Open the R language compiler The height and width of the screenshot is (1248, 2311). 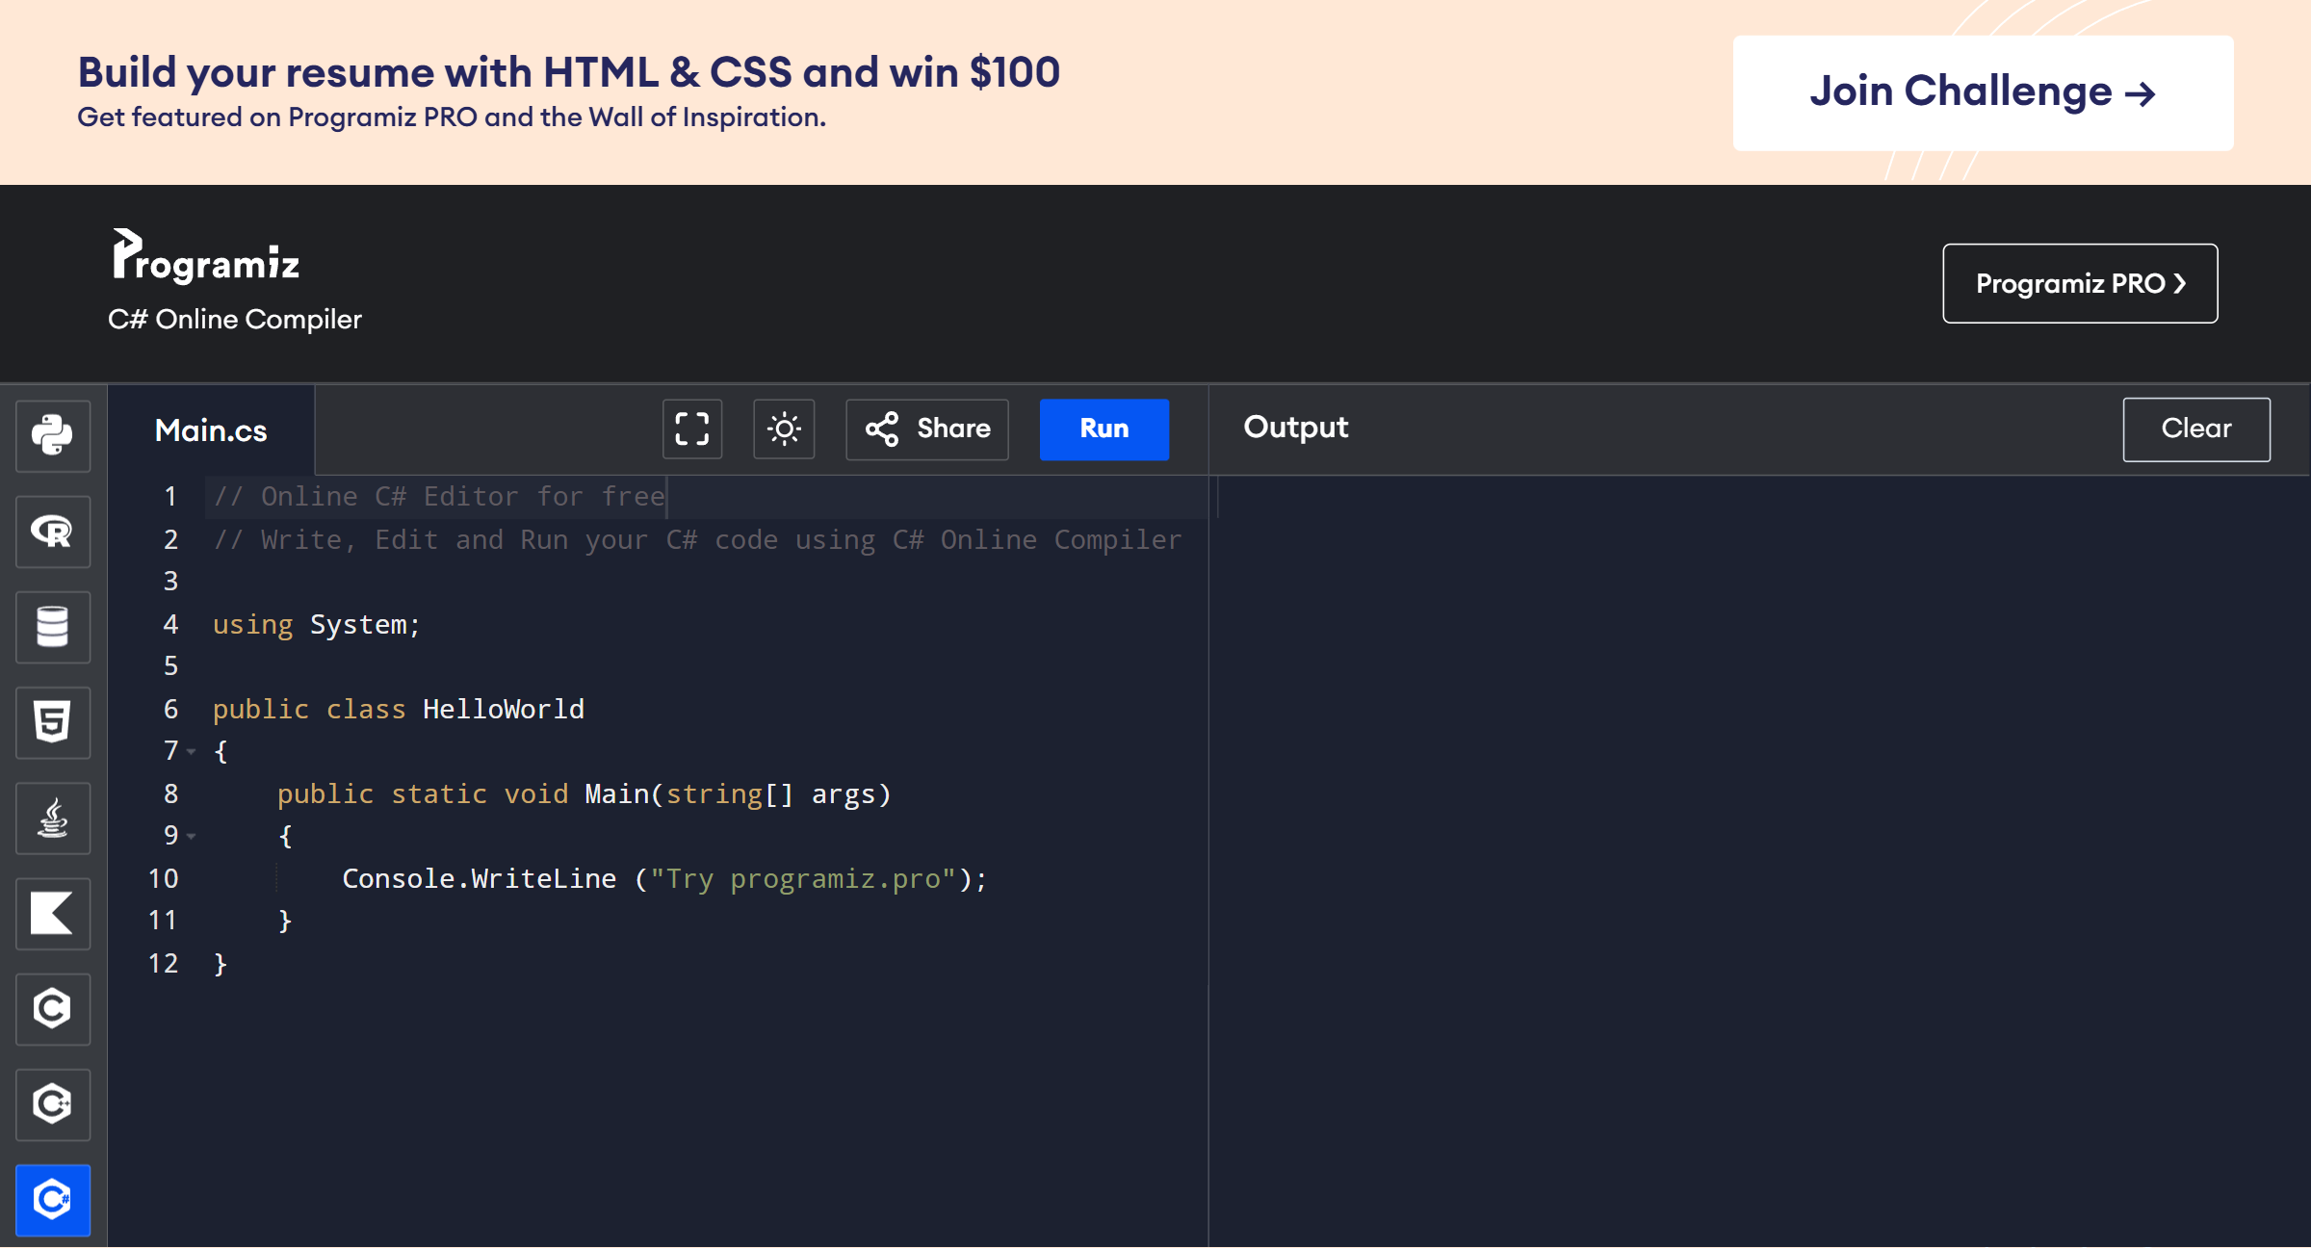53,532
